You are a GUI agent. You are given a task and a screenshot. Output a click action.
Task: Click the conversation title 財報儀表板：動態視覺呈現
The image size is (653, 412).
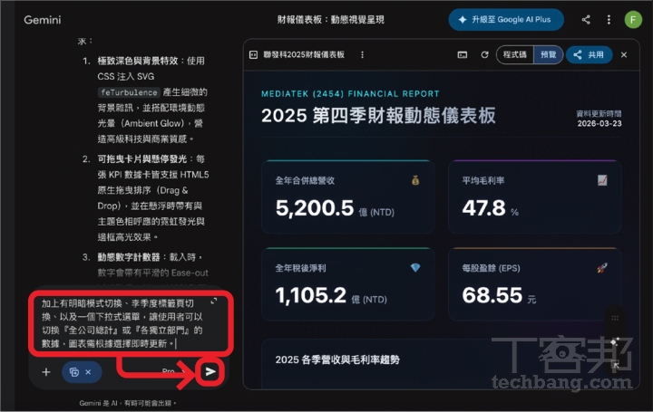pos(331,20)
